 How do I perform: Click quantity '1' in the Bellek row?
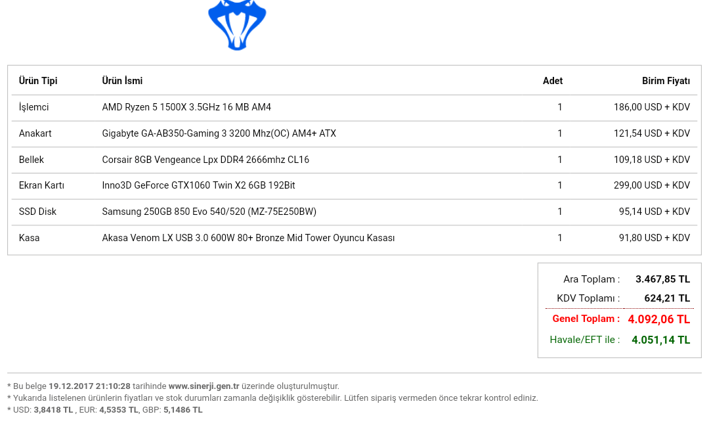coord(559,160)
